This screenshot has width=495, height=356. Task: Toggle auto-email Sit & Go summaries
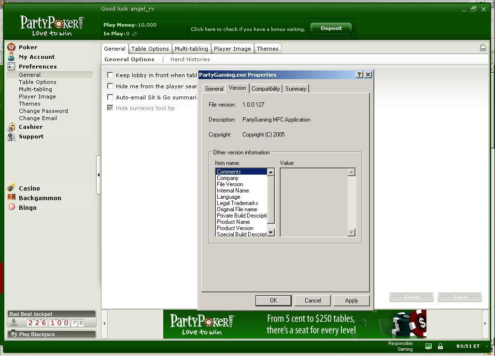pos(110,96)
